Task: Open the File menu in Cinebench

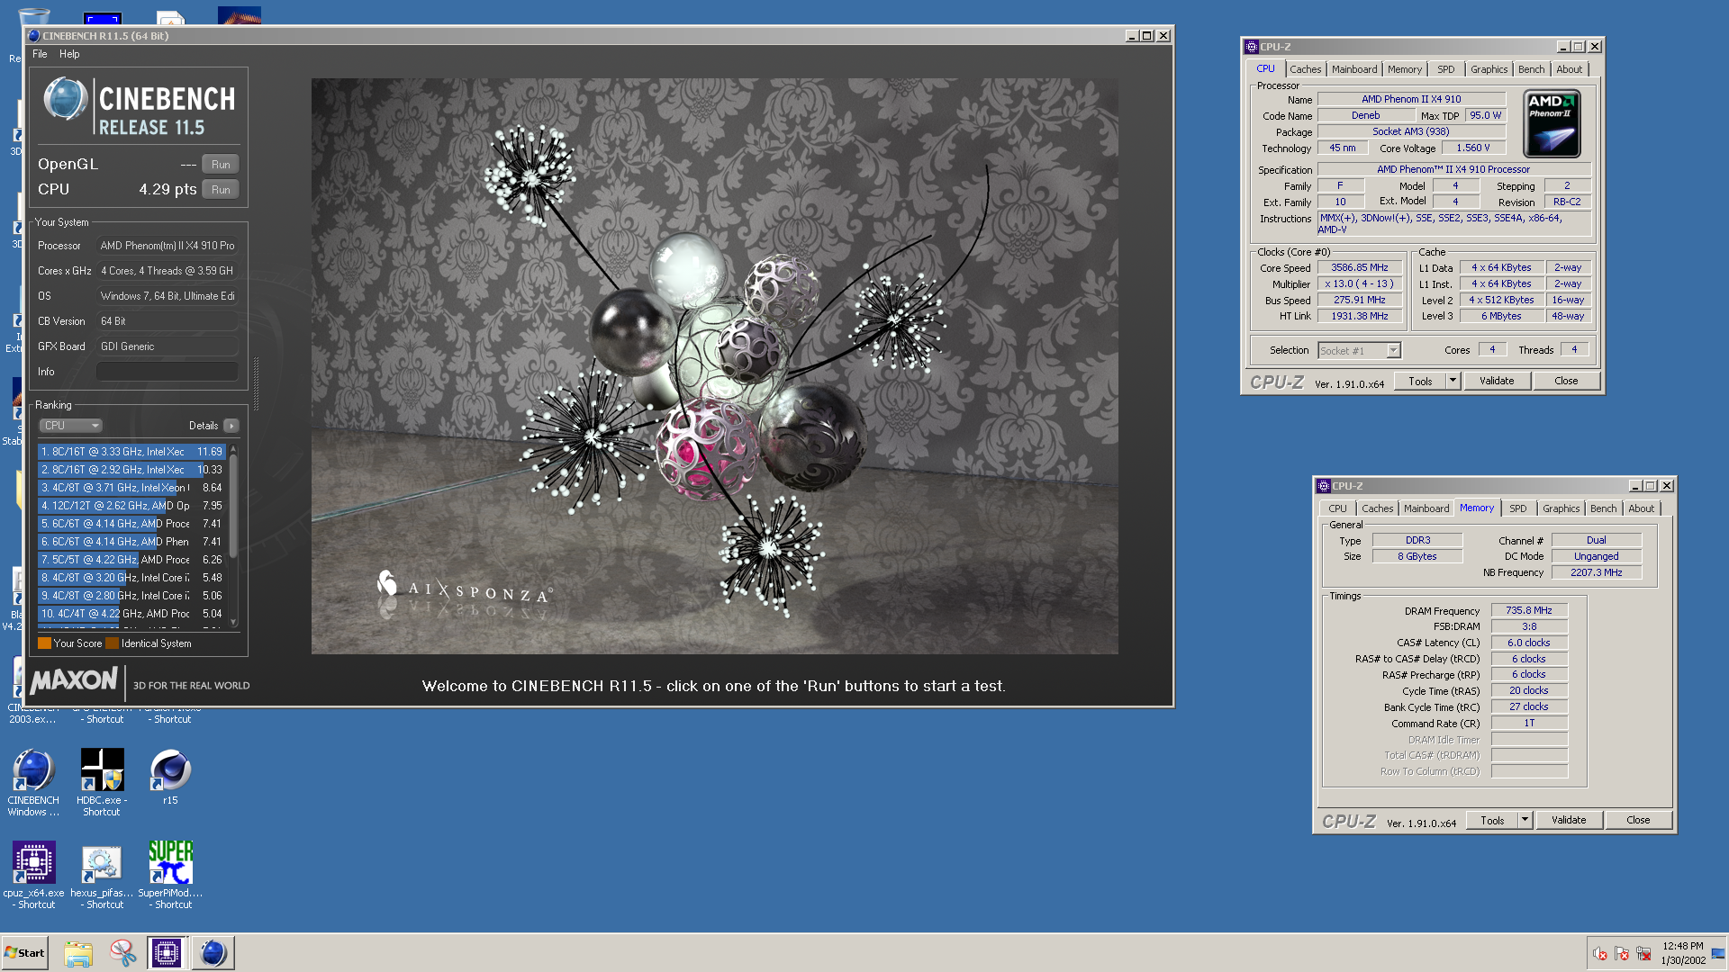Action: click(x=40, y=54)
